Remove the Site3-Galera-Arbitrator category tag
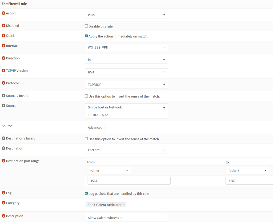Screen dimensions: 273x222 point(123,205)
